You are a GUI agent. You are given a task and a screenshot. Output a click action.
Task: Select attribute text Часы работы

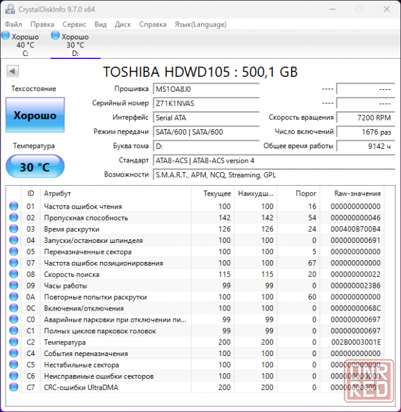[65, 285]
